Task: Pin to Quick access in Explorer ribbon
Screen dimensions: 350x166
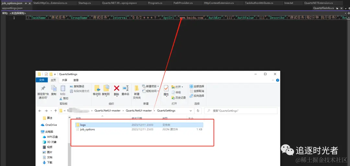Action: point(43,92)
